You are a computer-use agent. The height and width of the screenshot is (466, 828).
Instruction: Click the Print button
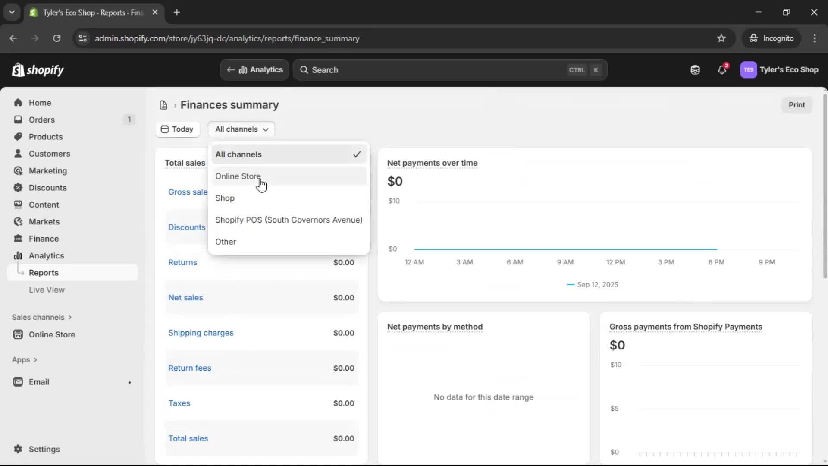coord(797,104)
